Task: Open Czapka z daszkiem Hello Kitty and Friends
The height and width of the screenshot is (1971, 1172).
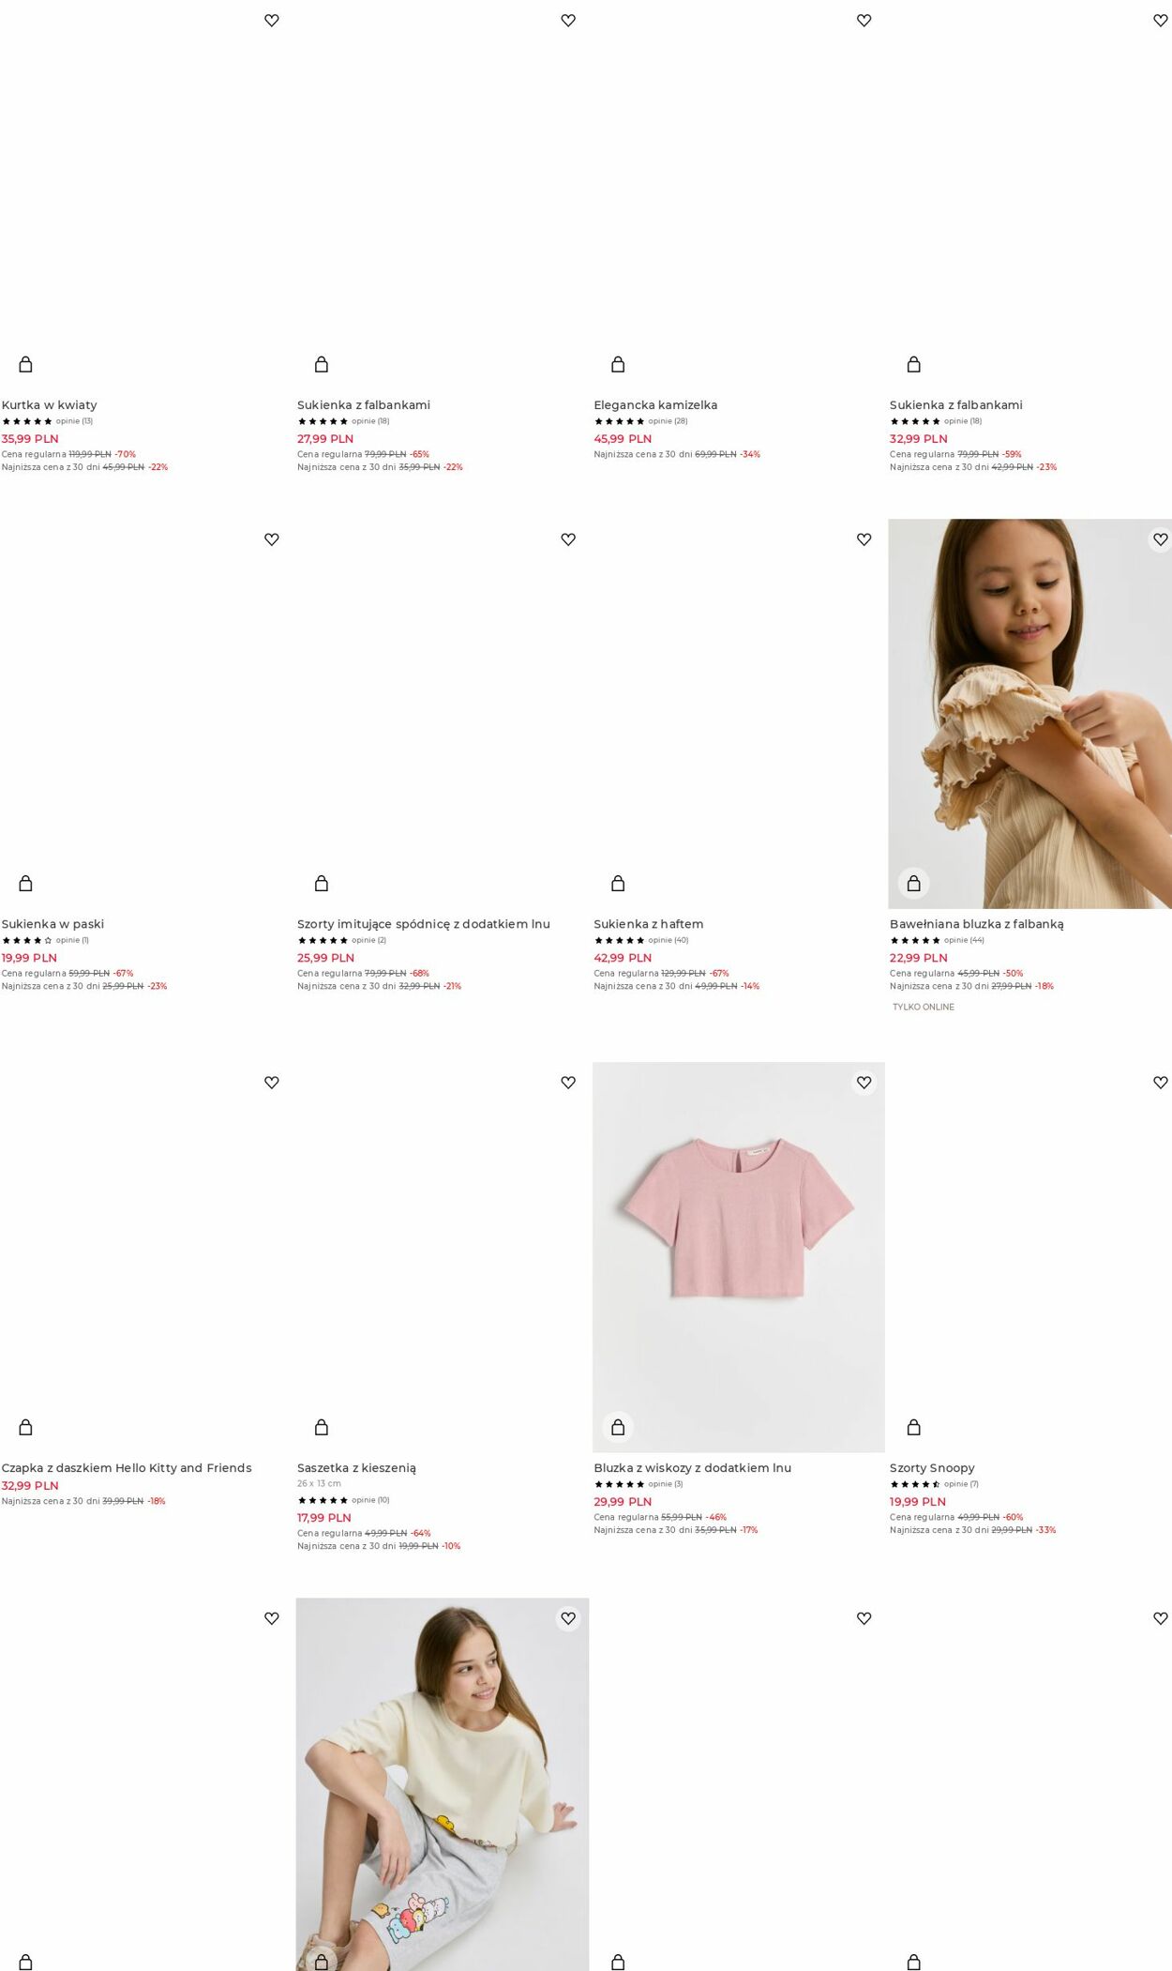Action: click(127, 1468)
